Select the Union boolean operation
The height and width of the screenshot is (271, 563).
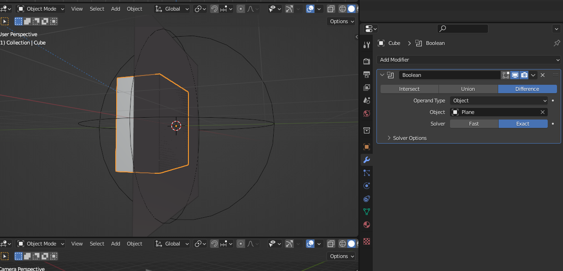[x=468, y=88]
